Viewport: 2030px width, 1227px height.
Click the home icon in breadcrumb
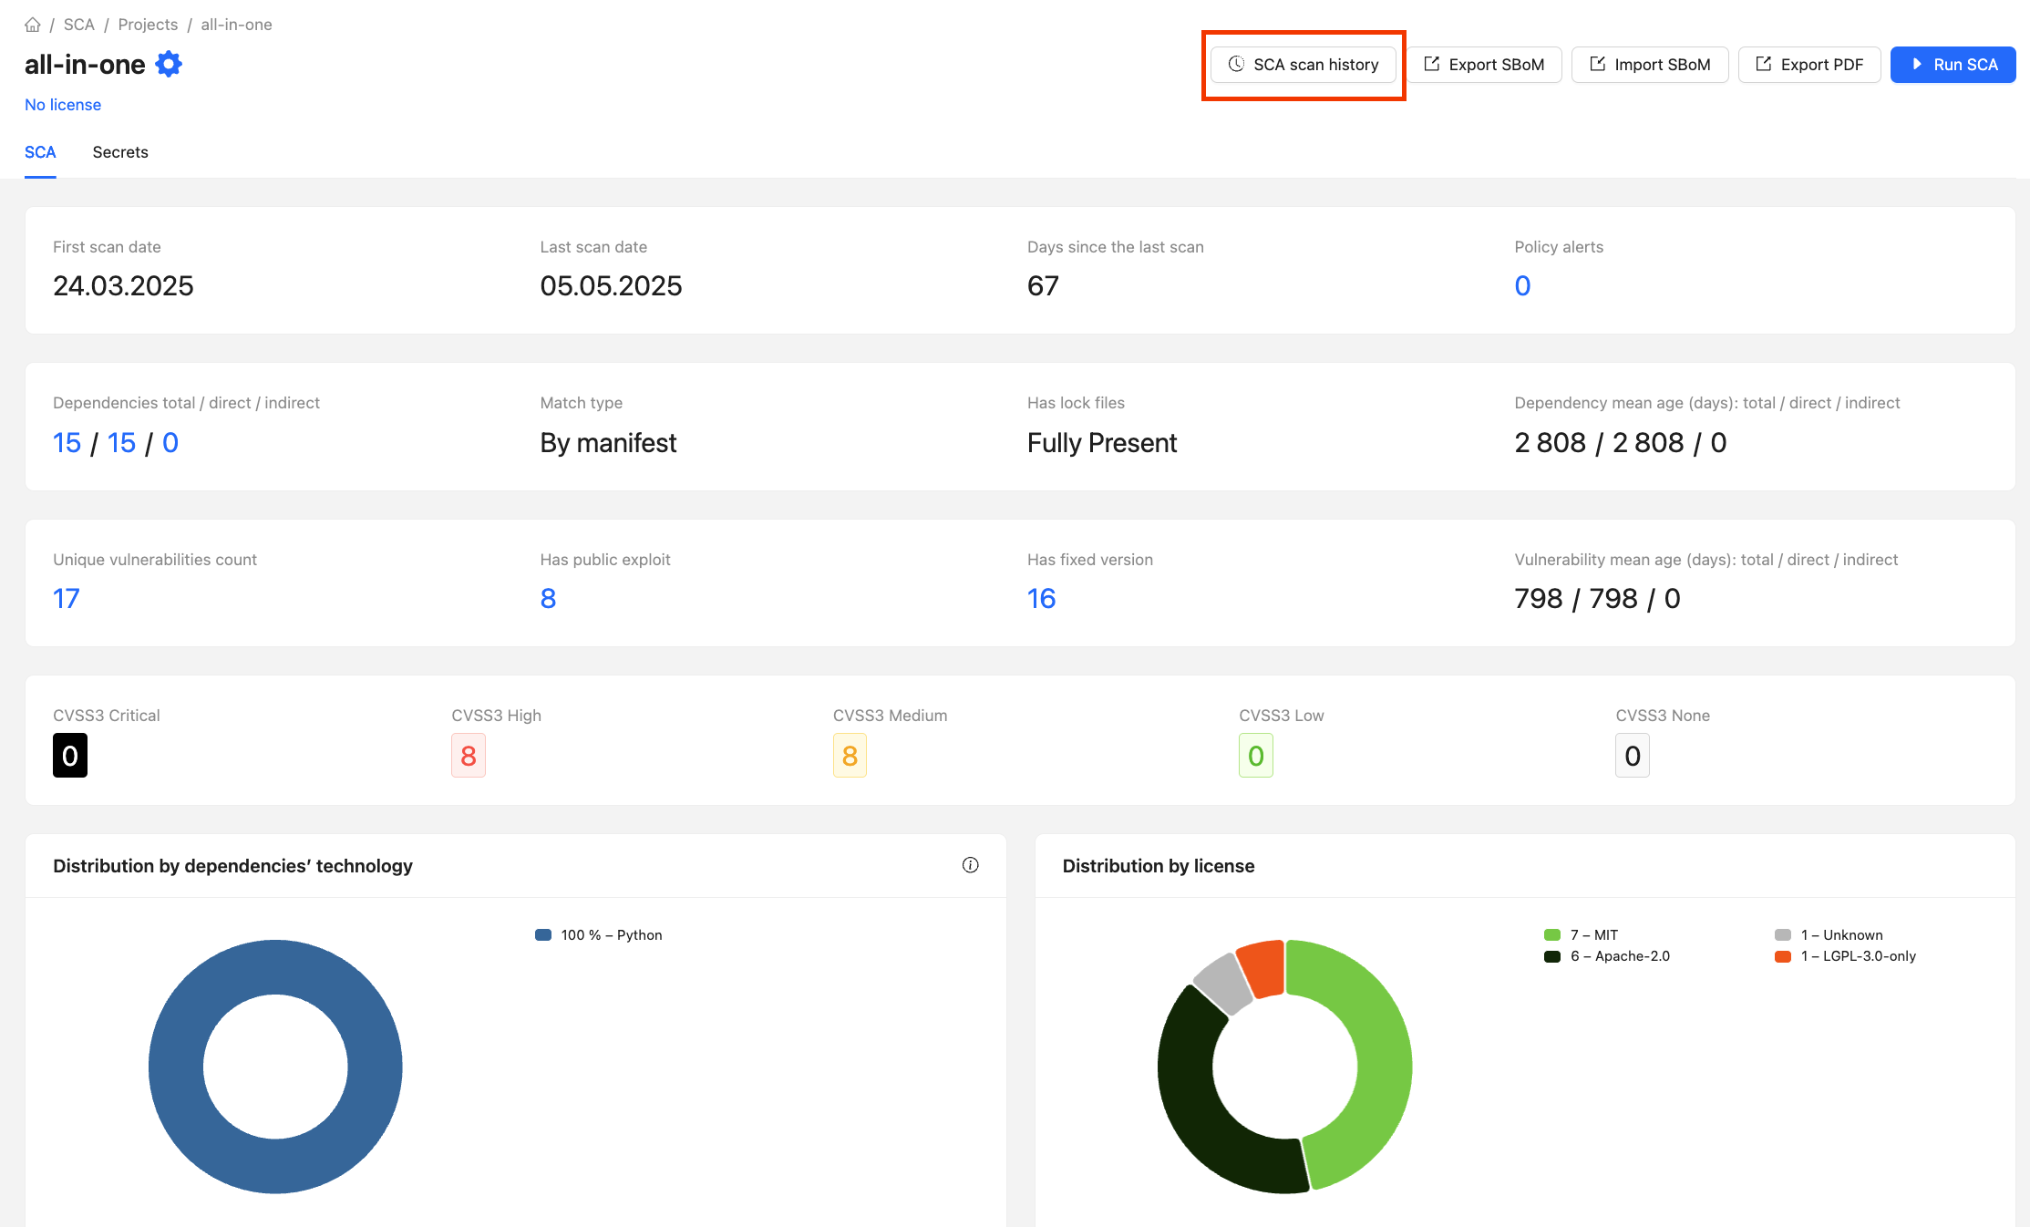pyautogui.click(x=33, y=25)
